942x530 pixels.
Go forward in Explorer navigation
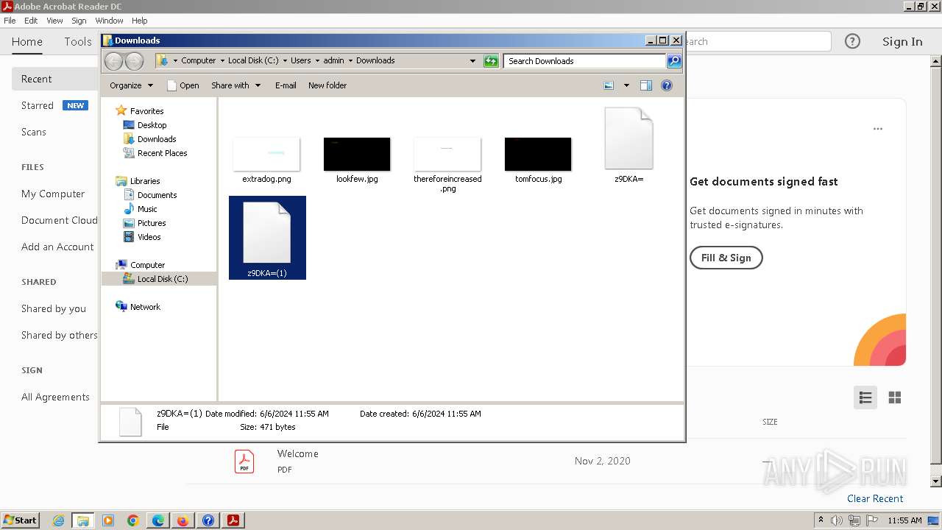click(x=134, y=61)
